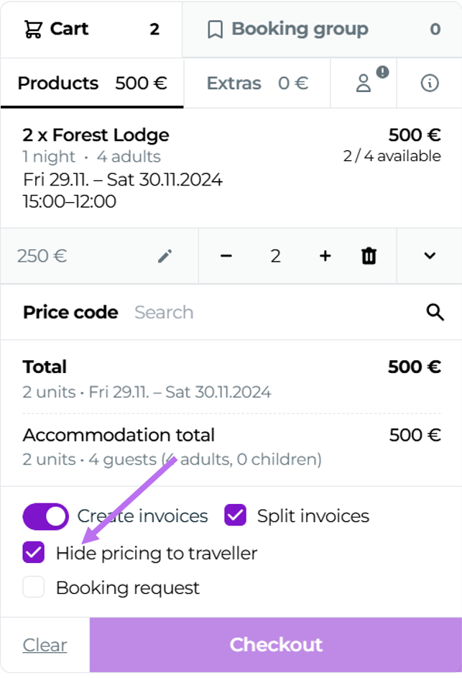Open the info circle icon tab
Viewport: 462px width, 678px height.
(x=429, y=83)
